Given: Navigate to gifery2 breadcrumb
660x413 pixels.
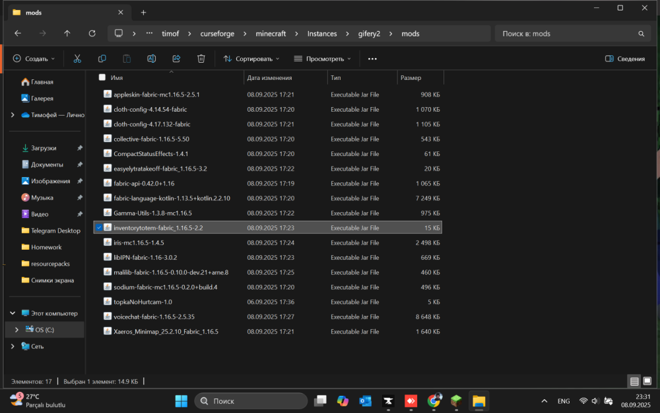Looking at the screenshot, I should [x=369, y=34].
